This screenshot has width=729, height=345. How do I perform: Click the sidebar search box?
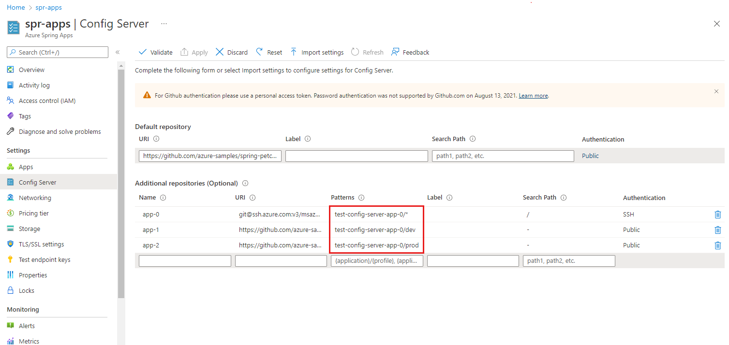58,52
